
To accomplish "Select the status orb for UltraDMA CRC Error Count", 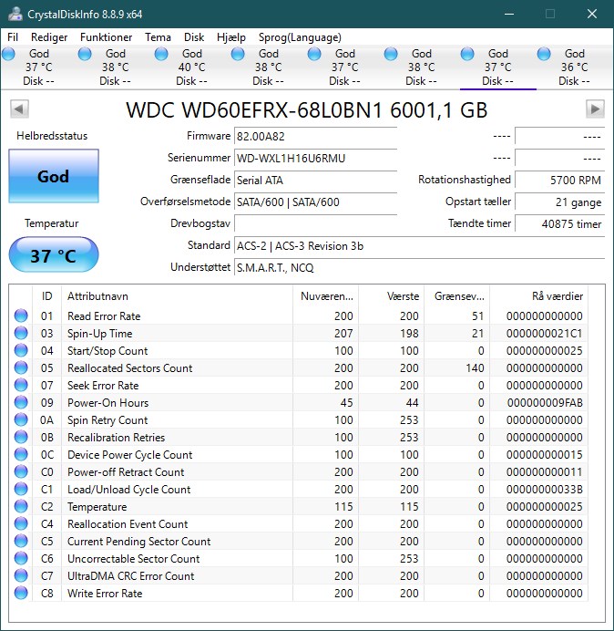I will tap(21, 575).
